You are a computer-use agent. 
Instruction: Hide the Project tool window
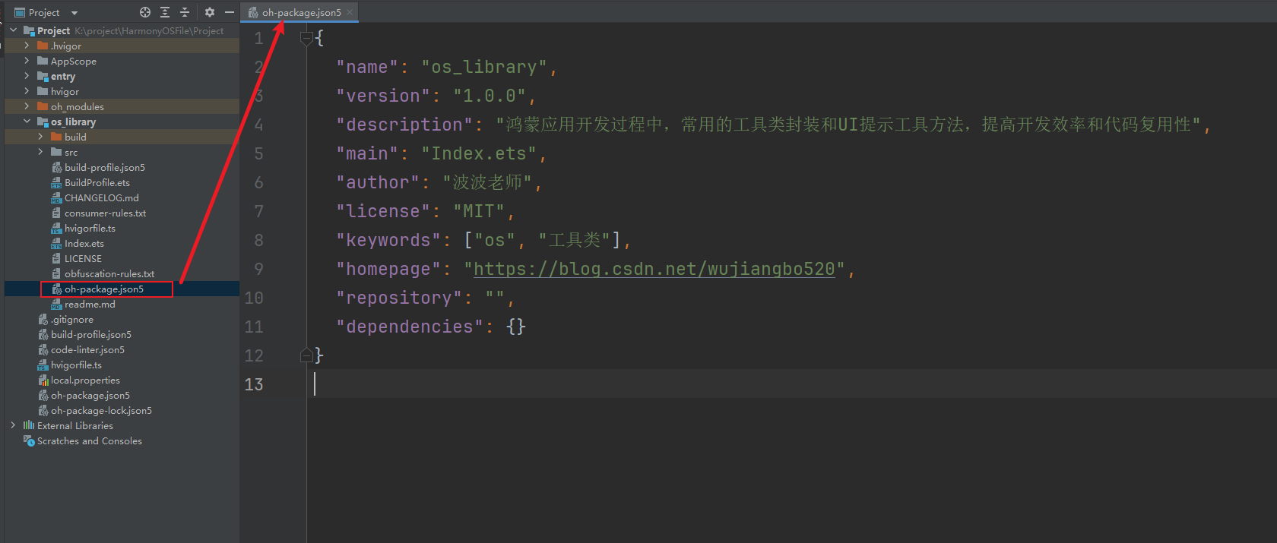coord(229,12)
